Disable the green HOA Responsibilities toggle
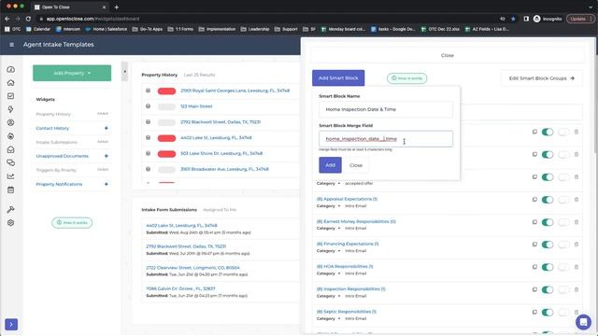Screen dimensions: 598x336 (x=548, y=267)
